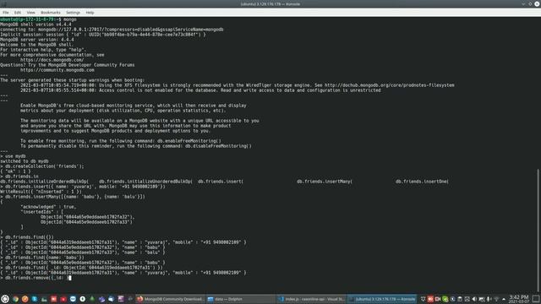This screenshot has height=304, width=541.
Task: Switch to index.js Visual Studio Code window
Action: pyautogui.click(x=311, y=299)
